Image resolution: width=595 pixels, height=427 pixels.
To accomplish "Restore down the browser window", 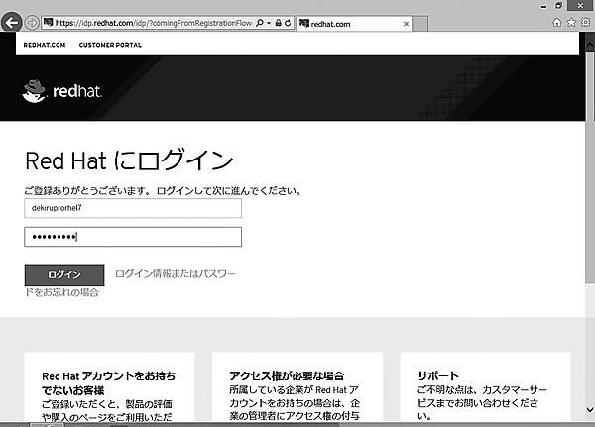I will point(558,5).
